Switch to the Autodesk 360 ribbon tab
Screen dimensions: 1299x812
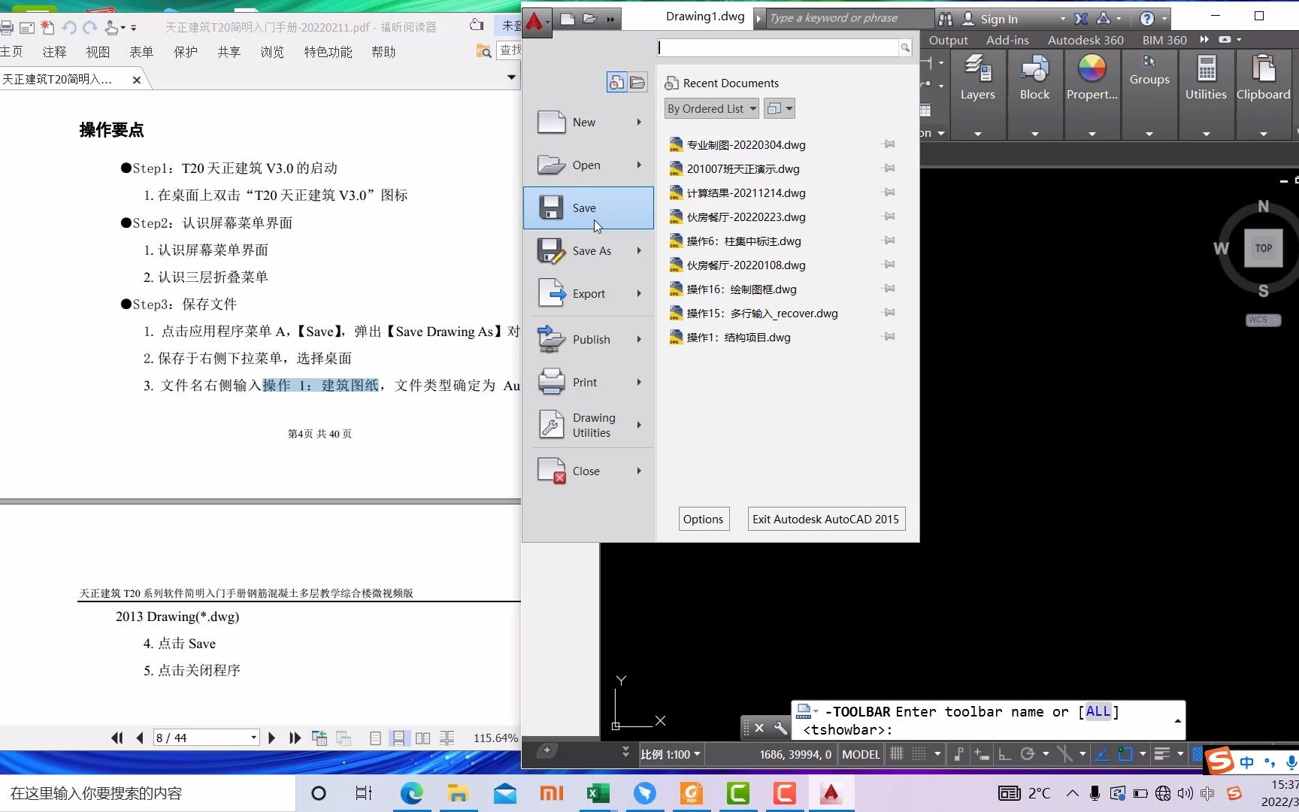pos(1086,41)
